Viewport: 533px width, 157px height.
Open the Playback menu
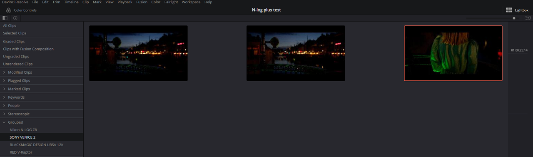tap(125, 2)
